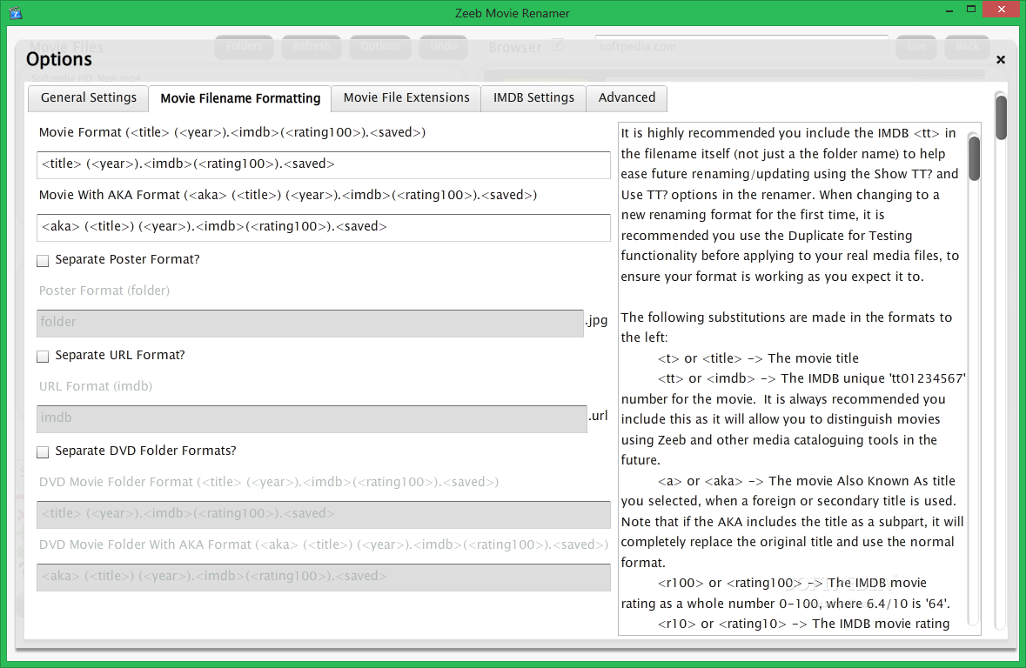
Task: Click the help text panel scrollbar thumb
Action: 974,157
